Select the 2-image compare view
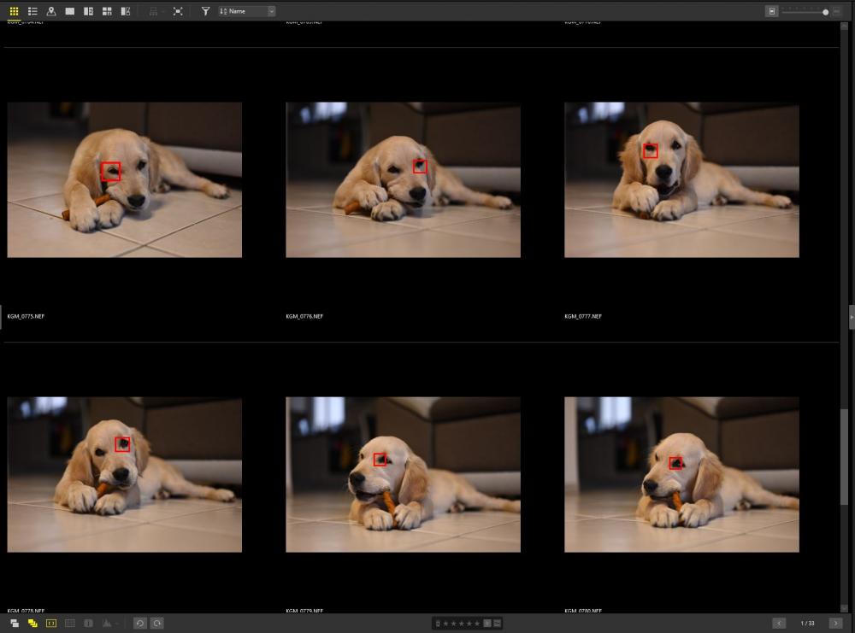855x633 pixels. (x=88, y=11)
